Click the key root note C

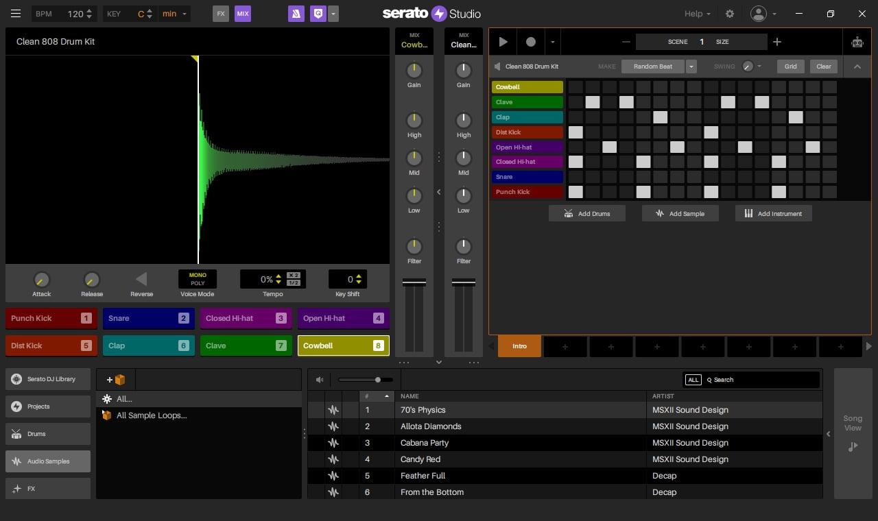point(141,14)
